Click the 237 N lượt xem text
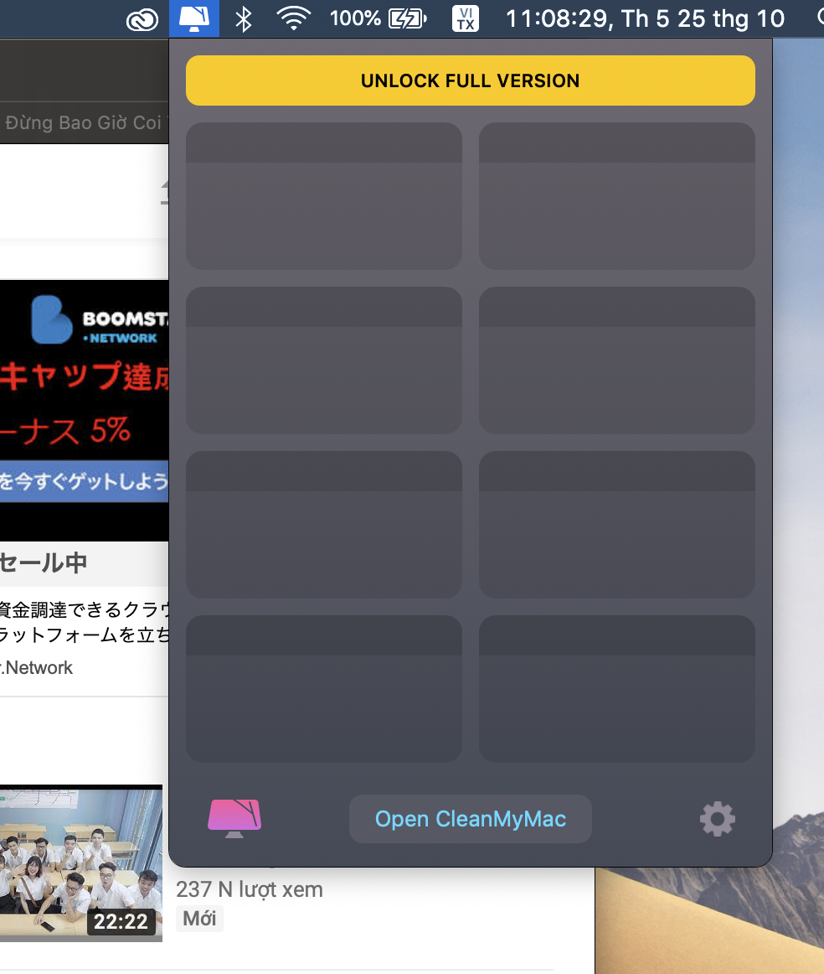The height and width of the screenshot is (974, 824). (x=250, y=889)
